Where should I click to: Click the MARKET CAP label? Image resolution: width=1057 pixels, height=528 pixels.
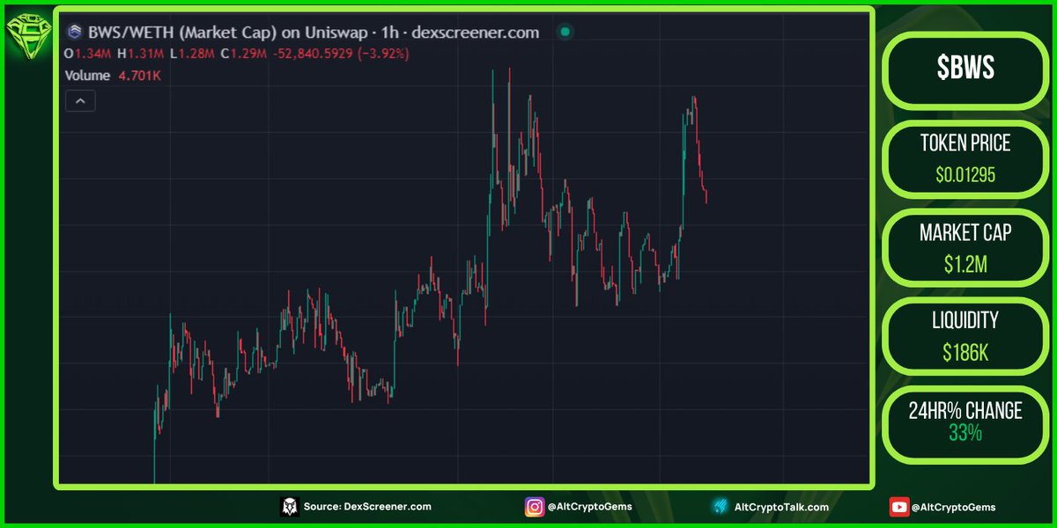tap(965, 232)
